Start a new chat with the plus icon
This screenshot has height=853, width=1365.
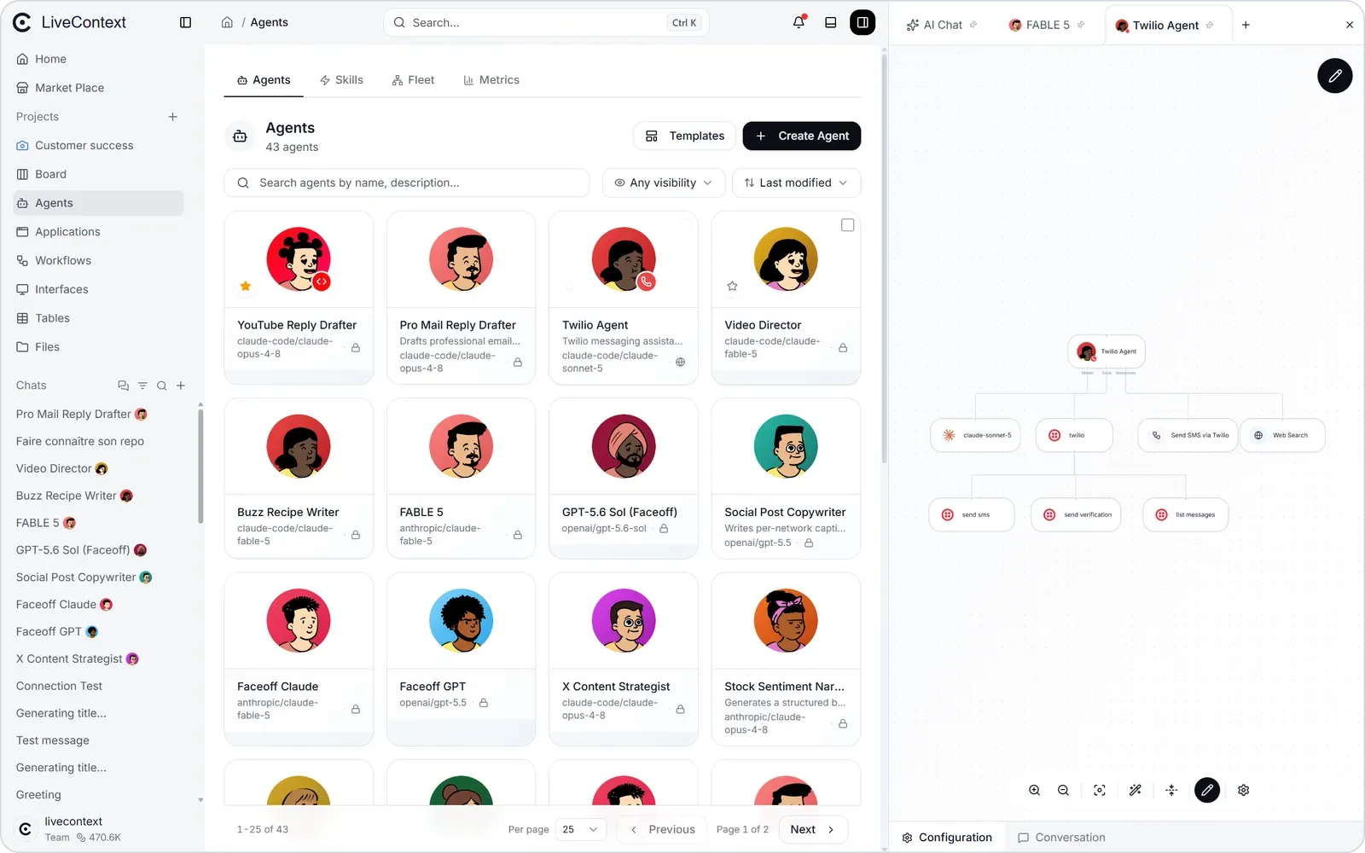(181, 386)
